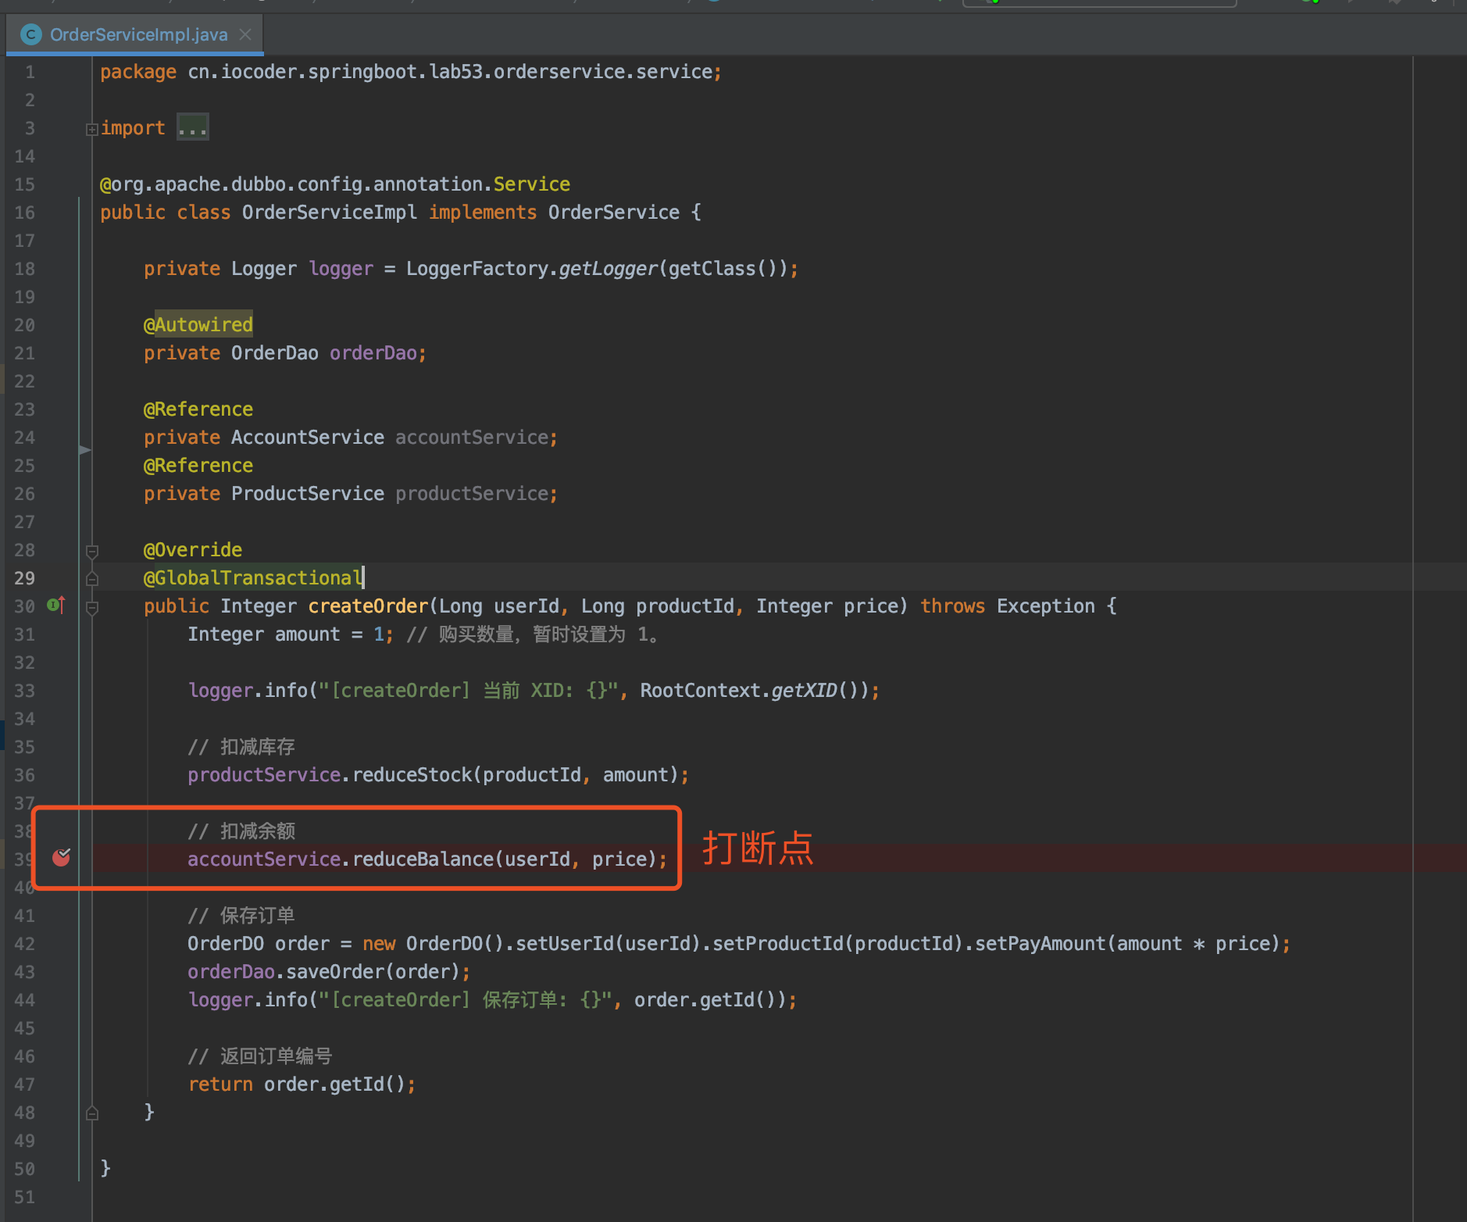
Task: Click the class icon on OrderServiceImpl.java tab
Action: coord(31,34)
